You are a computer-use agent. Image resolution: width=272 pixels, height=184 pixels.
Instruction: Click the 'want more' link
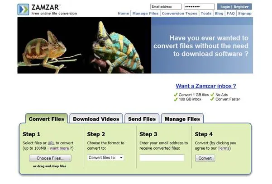tap(59, 148)
